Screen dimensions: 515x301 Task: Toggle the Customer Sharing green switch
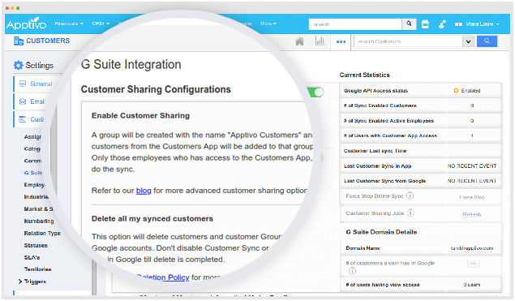pyautogui.click(x=316, y=92)
